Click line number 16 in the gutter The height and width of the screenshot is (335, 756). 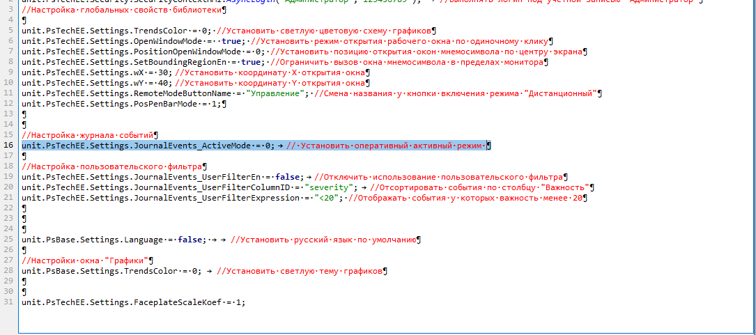(x=9, y=146)
